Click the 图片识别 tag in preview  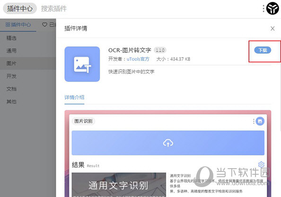point(84,121)
